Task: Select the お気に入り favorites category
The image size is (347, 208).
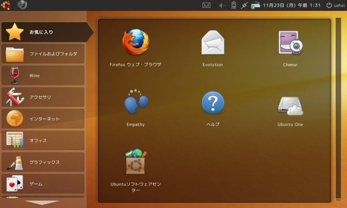Action: (47, 32)
